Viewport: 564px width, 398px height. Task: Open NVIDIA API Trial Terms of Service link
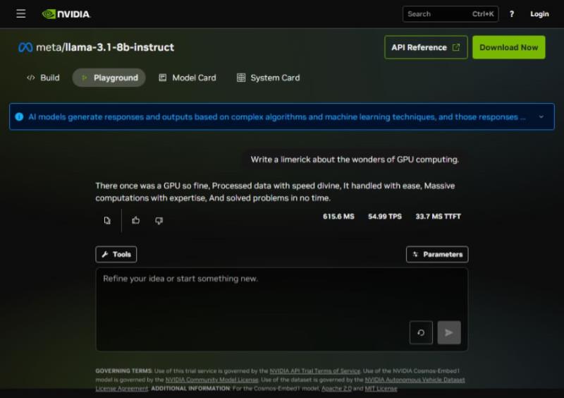coord(314,371)
